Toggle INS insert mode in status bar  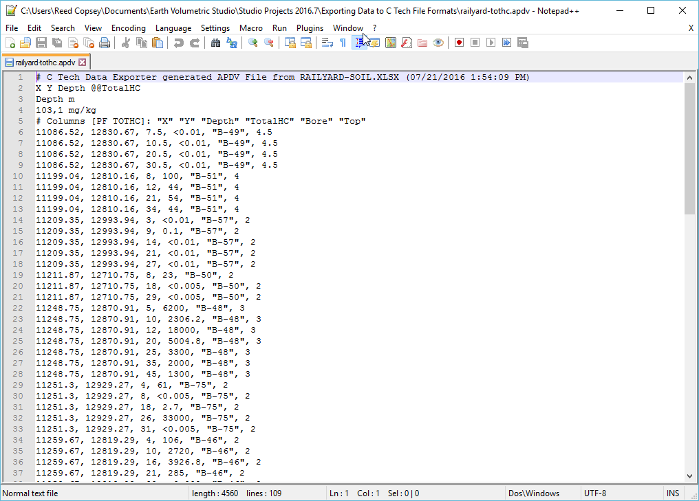coord(672,493)
